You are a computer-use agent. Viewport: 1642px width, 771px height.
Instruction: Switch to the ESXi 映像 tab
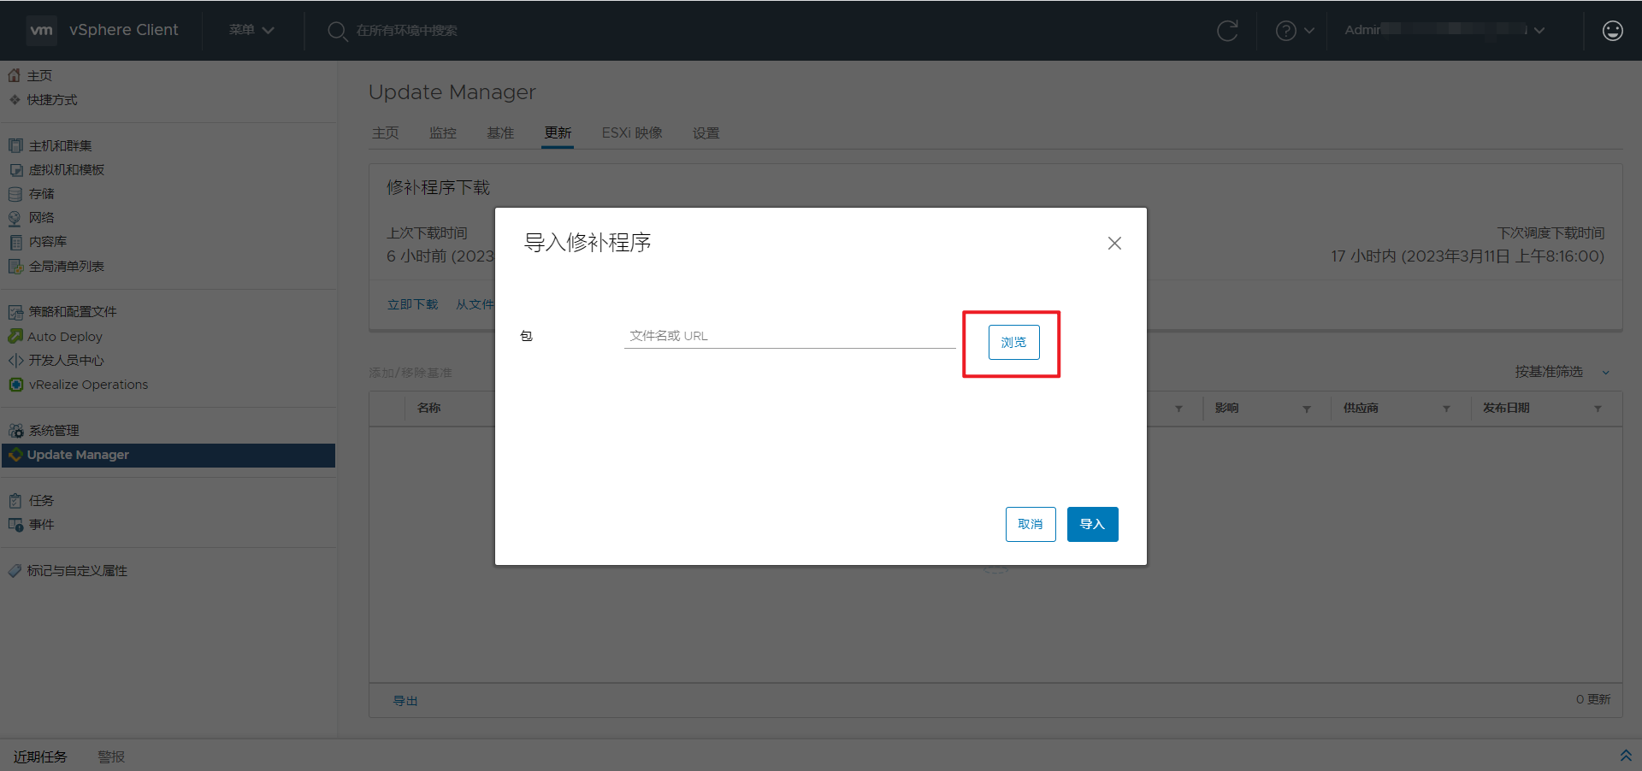pyautogui.click(x=632, y=133)
